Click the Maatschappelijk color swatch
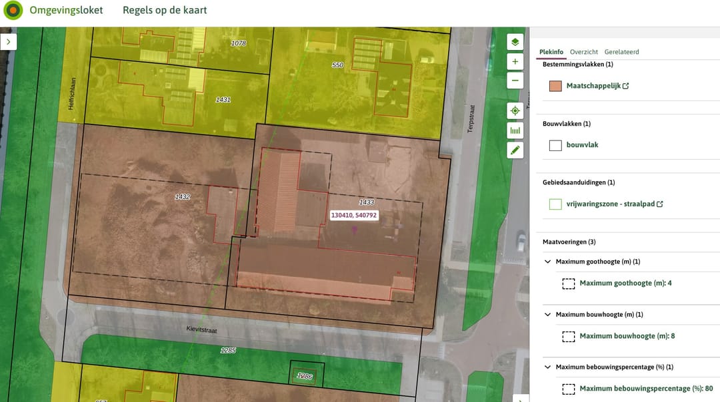 (x=555, y=86)
